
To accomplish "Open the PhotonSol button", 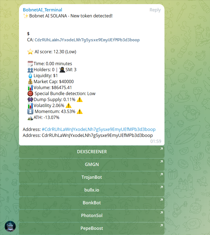I will click(92, 215).
